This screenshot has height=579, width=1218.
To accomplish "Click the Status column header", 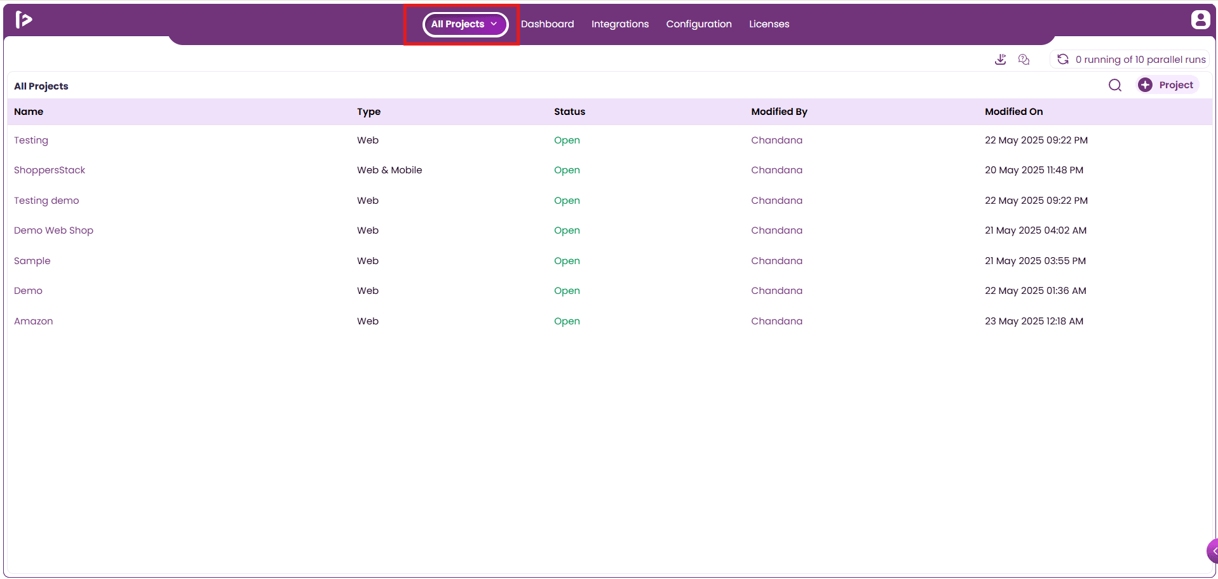I will pos(569,112).
